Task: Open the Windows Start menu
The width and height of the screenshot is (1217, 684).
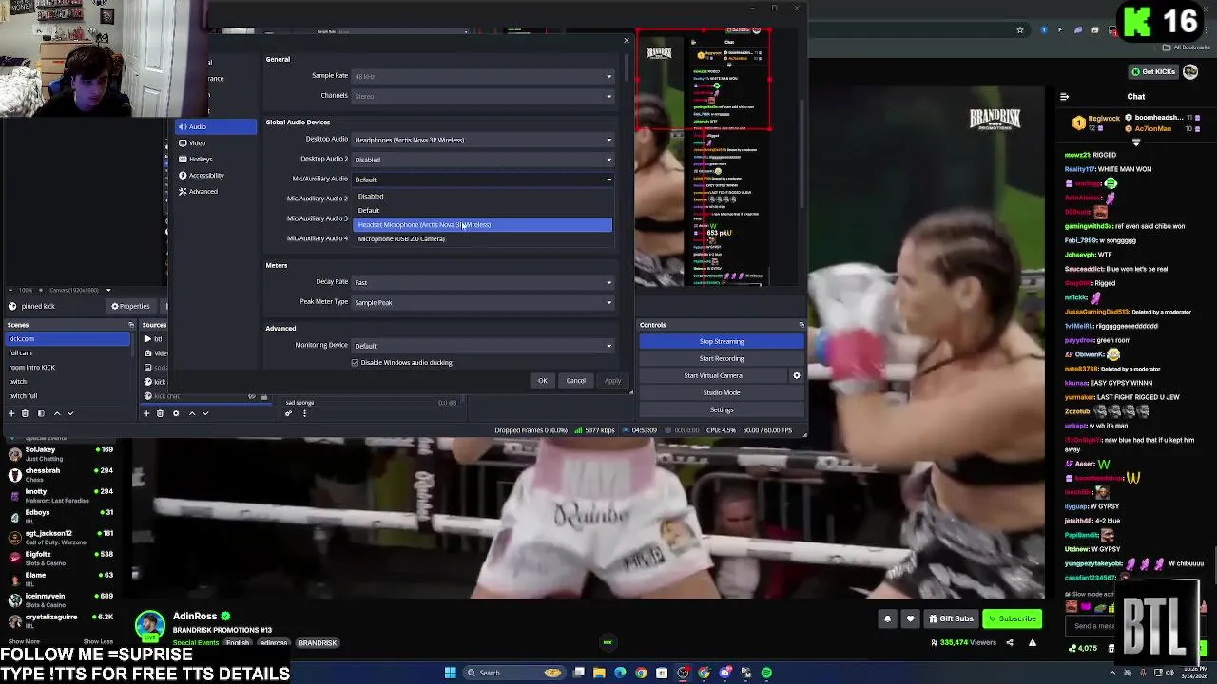Action: pyautogui.click(x=450, y=673)
